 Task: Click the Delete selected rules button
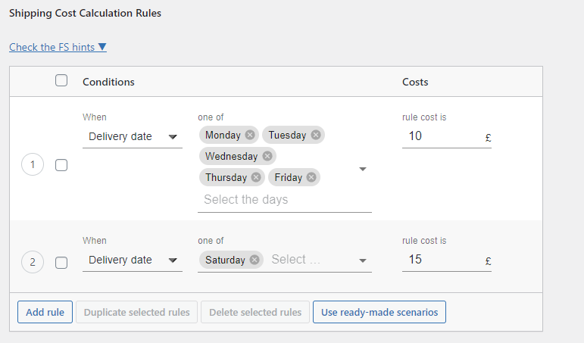pos(255,312)
